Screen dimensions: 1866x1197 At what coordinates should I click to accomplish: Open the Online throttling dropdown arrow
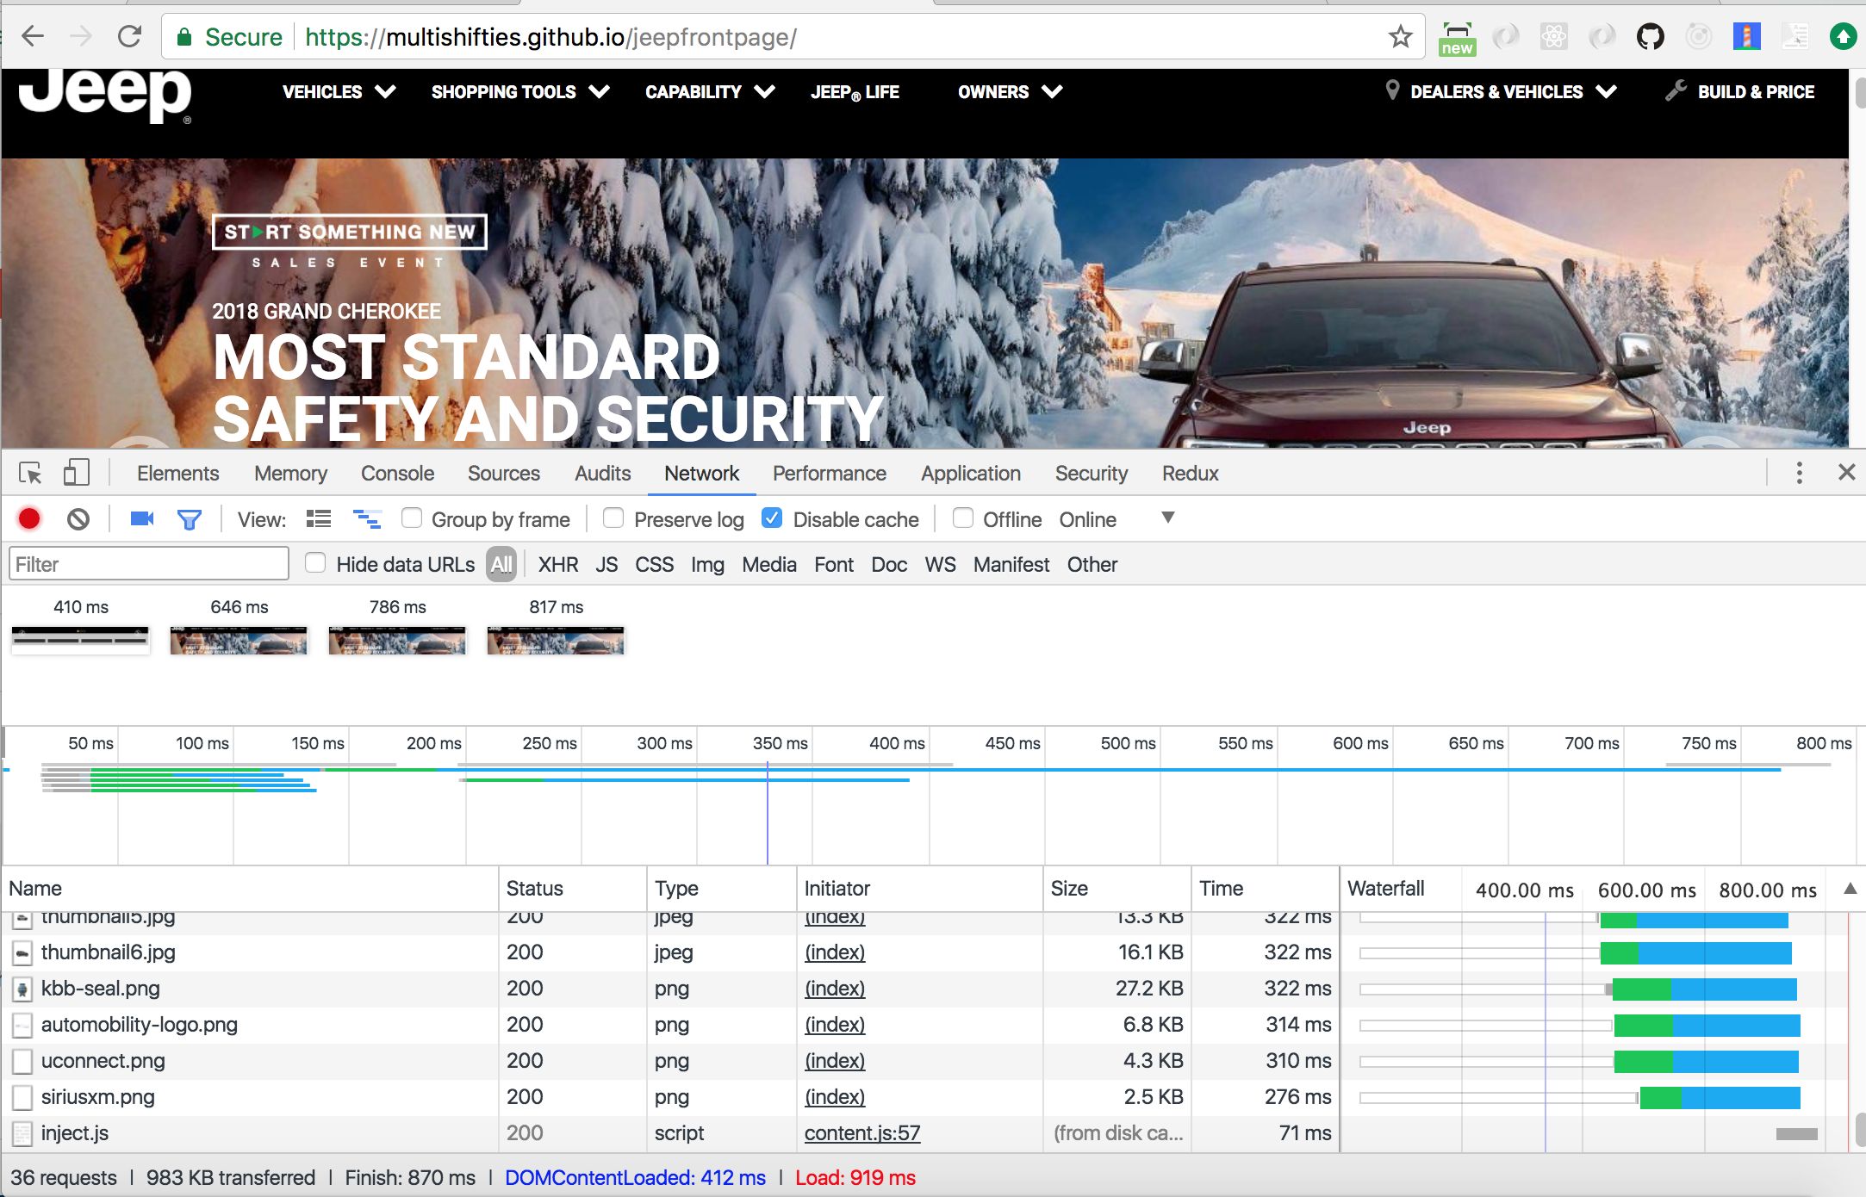click(1167, 518)
